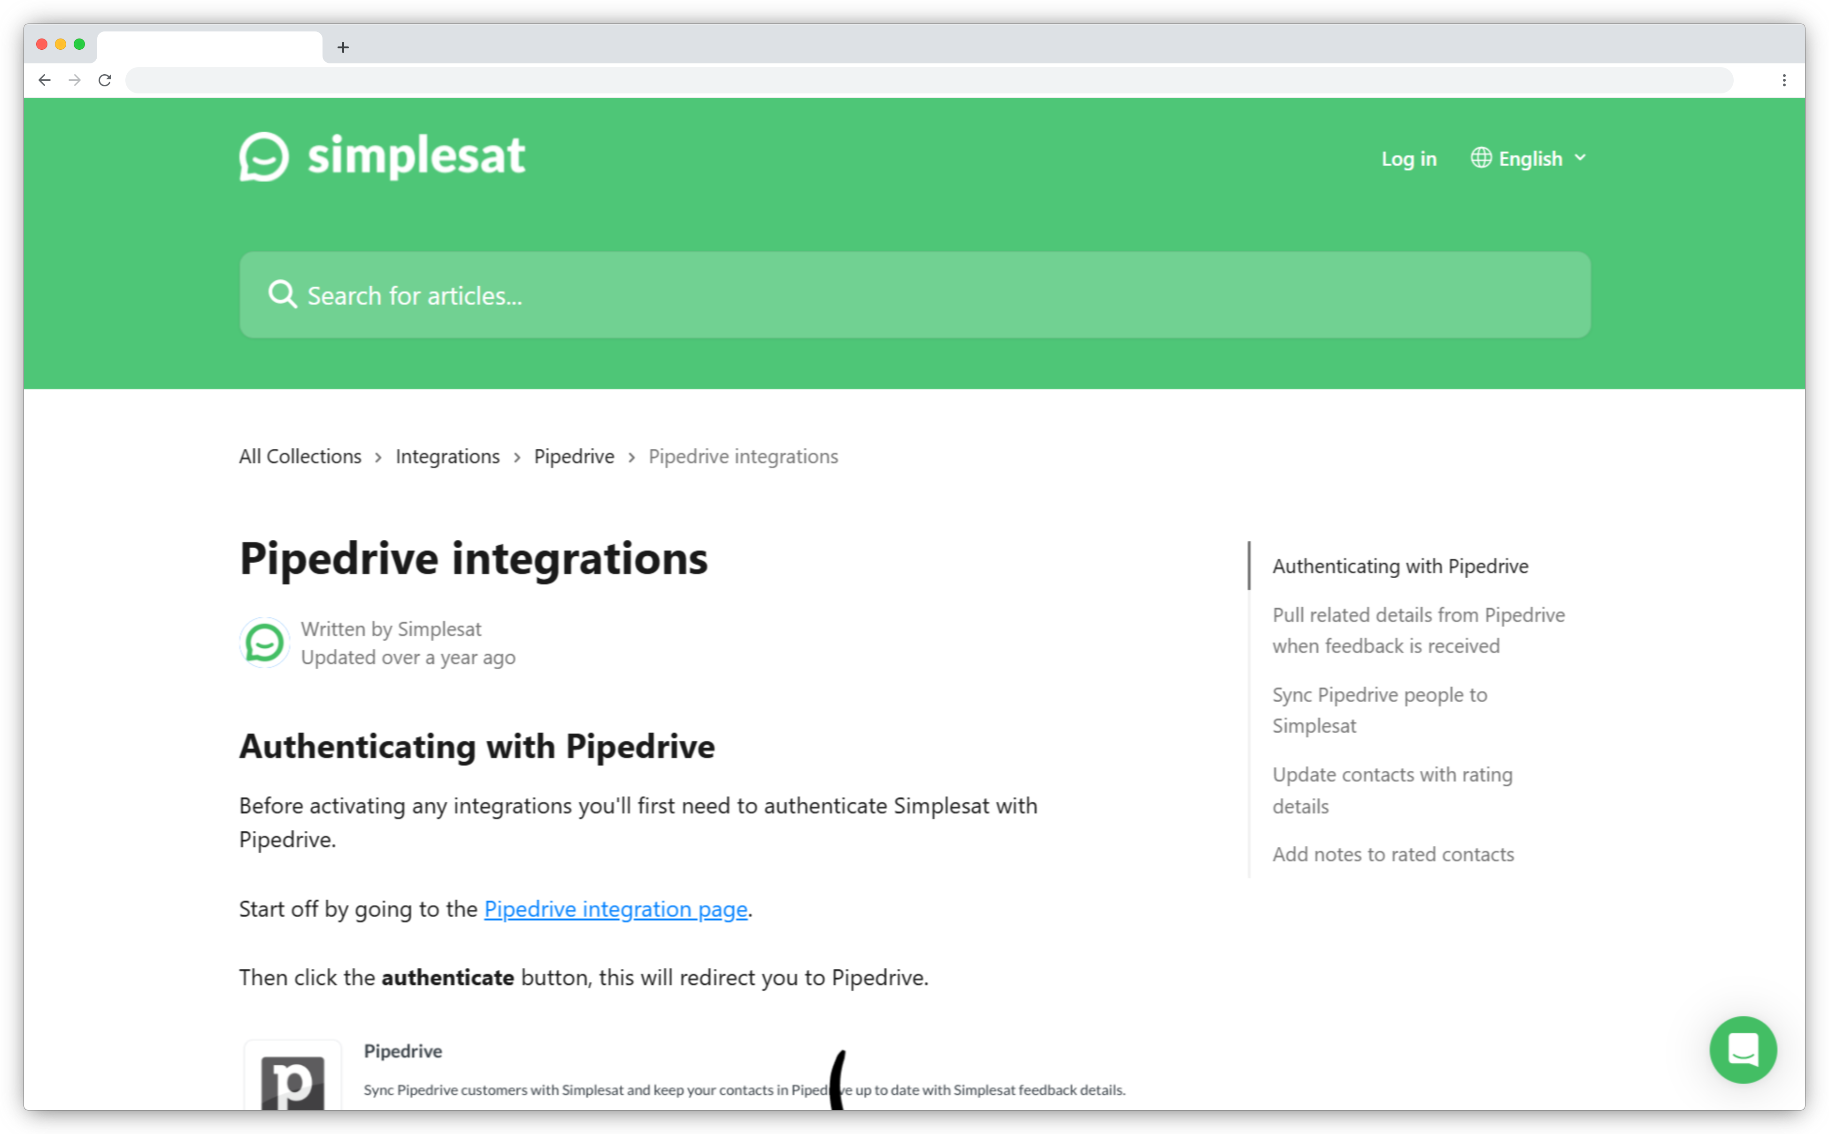Jump to Authenticating with Pipedrive section
Image resolution: width=1829 pixels, height=1134 pixels.
point(1399,566)
